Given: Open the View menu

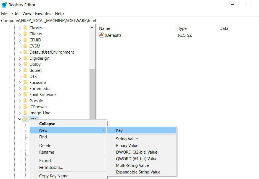Looking at the screenshot, I should pos(27,13).
